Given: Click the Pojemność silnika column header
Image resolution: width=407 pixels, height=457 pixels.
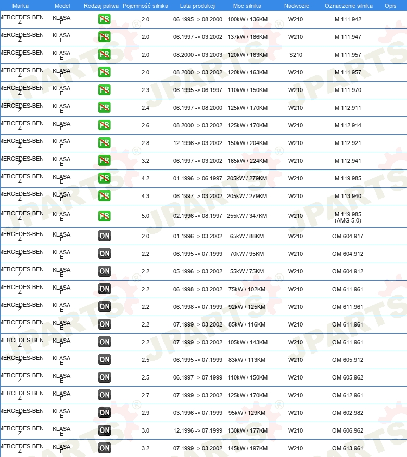Looking at the screenshot, I should [145, 6].
